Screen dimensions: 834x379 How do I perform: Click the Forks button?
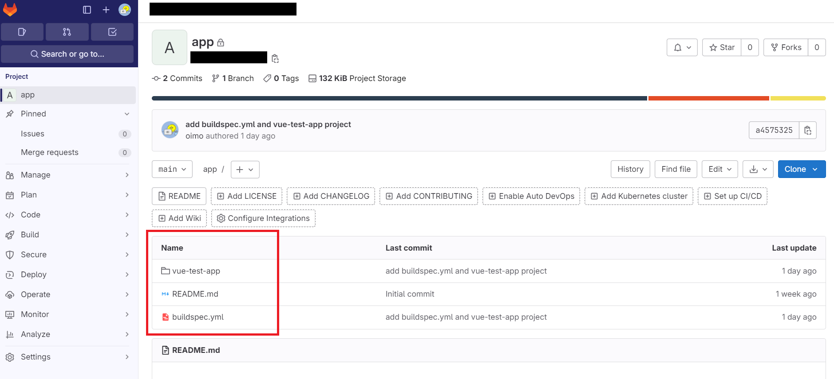[x=786, y=47]
